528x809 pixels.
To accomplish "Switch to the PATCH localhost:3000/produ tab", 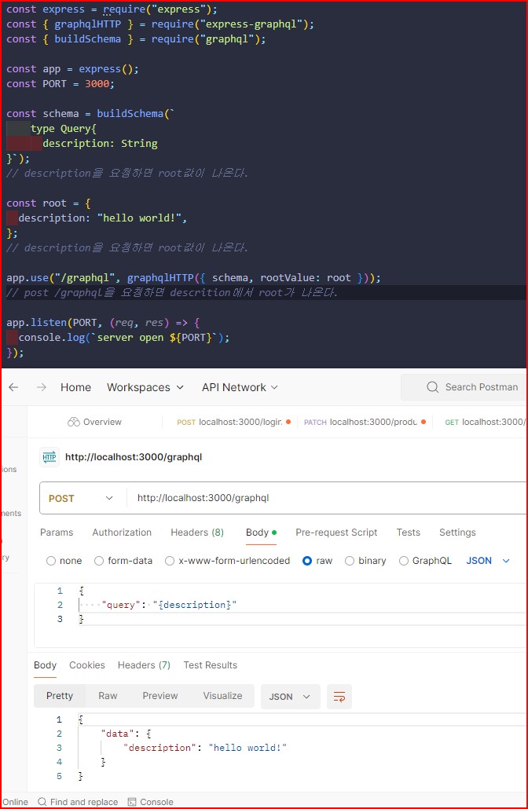I will [x=365, y=422].
